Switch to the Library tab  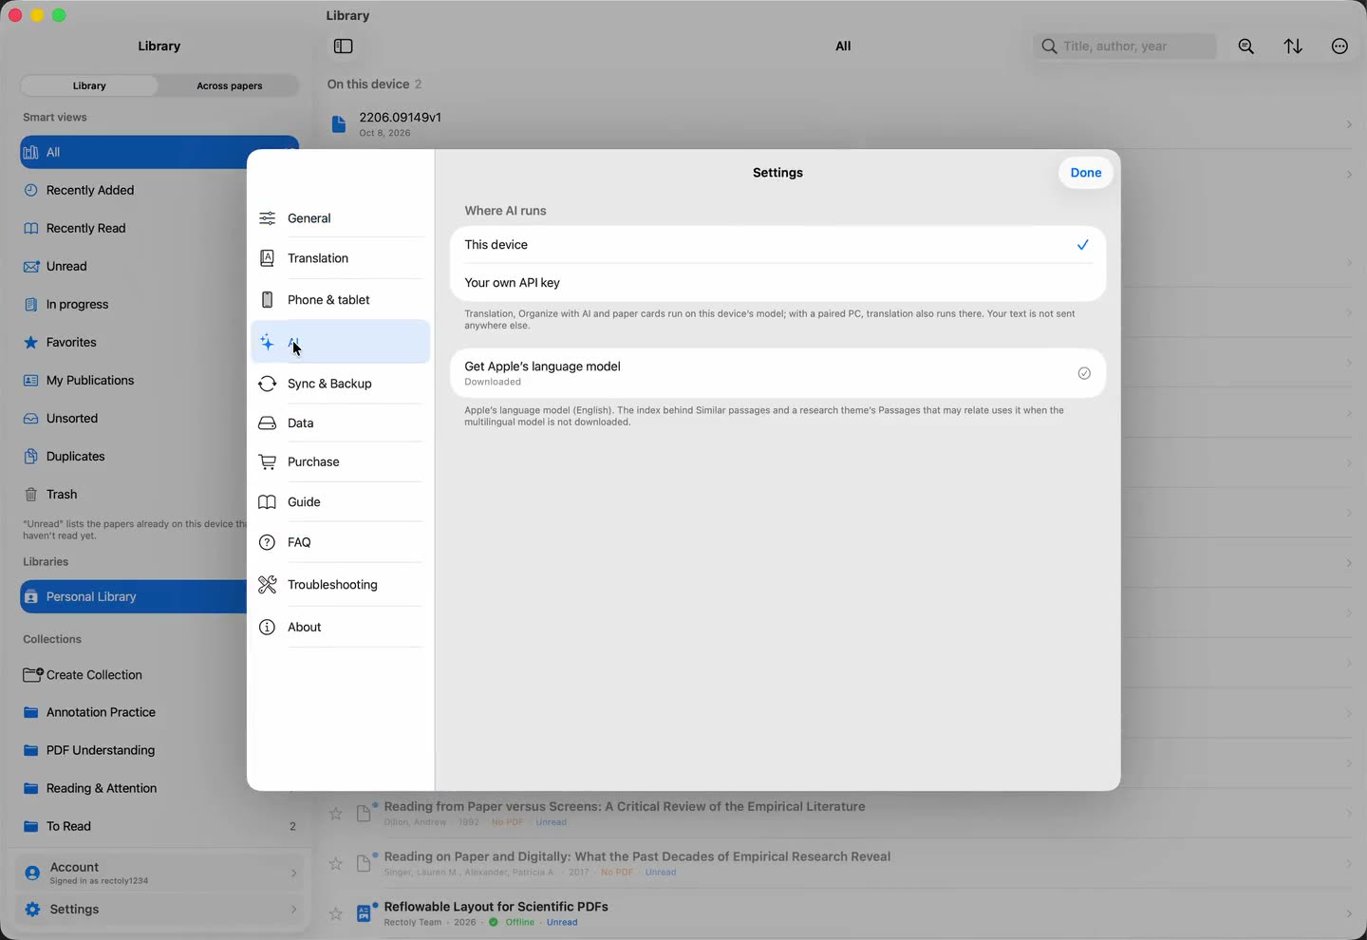coord(89,85)
